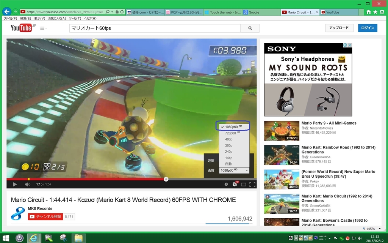Show hidden tray icons arrow
Screen dimensions: 388x243
(329, 238)
